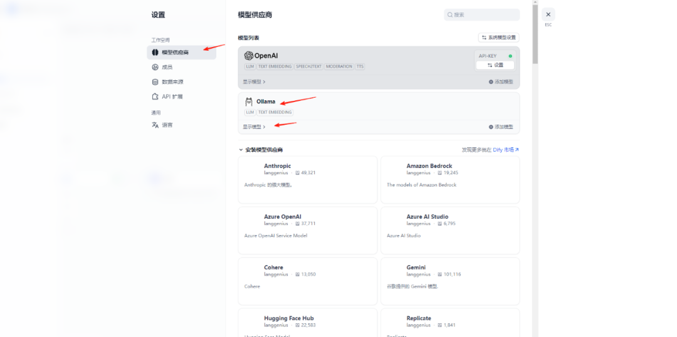Screen dimensions: 677x337
Task: Click 'Azure OpenAI Service Model' description
Action: [276, 236]
